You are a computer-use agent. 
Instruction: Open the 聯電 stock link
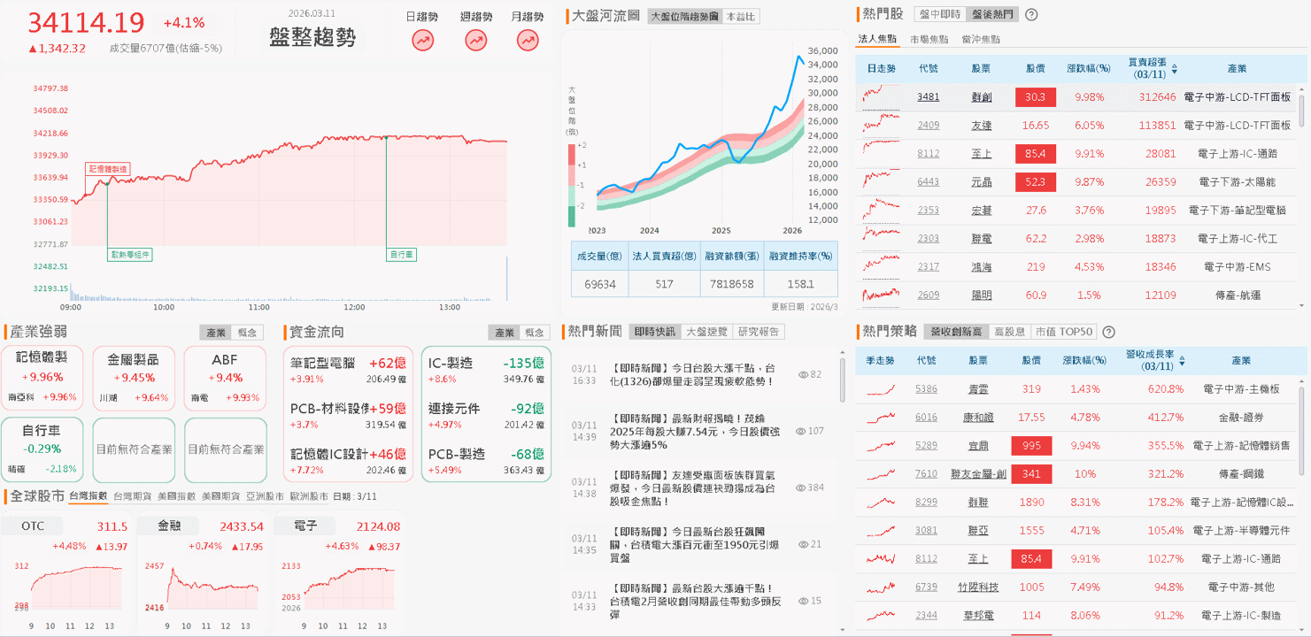tap(981, 238)
